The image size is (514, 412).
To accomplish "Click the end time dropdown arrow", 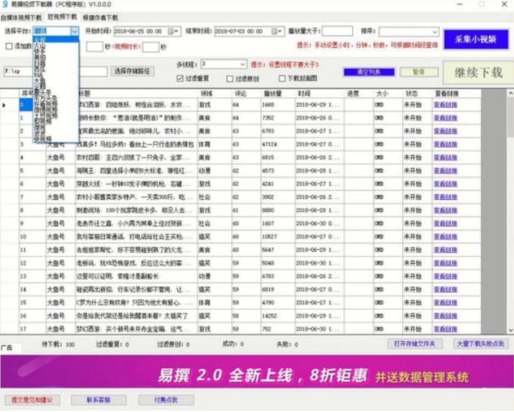I will coord(279,32).
